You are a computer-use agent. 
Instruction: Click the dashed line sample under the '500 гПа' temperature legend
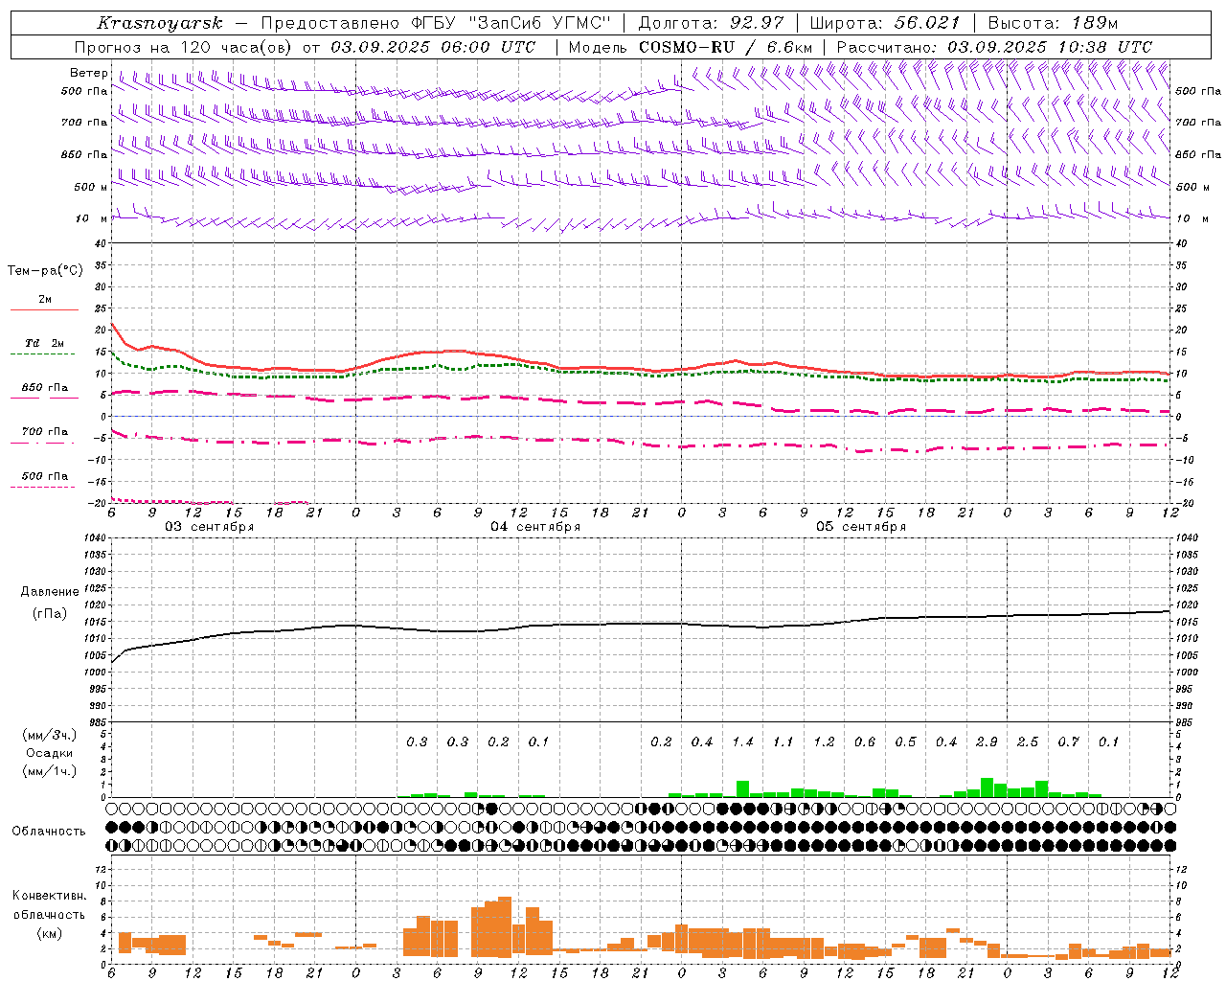point(43,487)
